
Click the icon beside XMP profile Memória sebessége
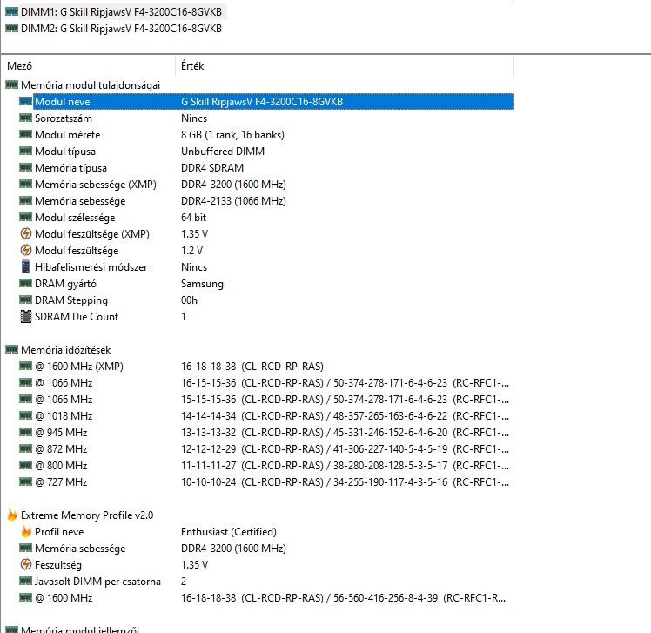tap(26, 548)
